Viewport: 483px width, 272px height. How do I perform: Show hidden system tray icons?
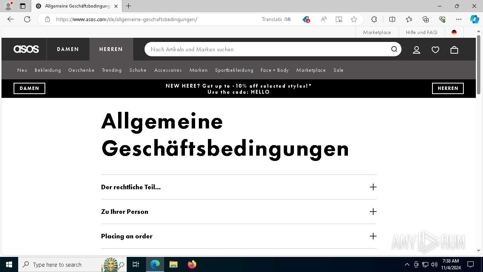(x=407, y=264)
